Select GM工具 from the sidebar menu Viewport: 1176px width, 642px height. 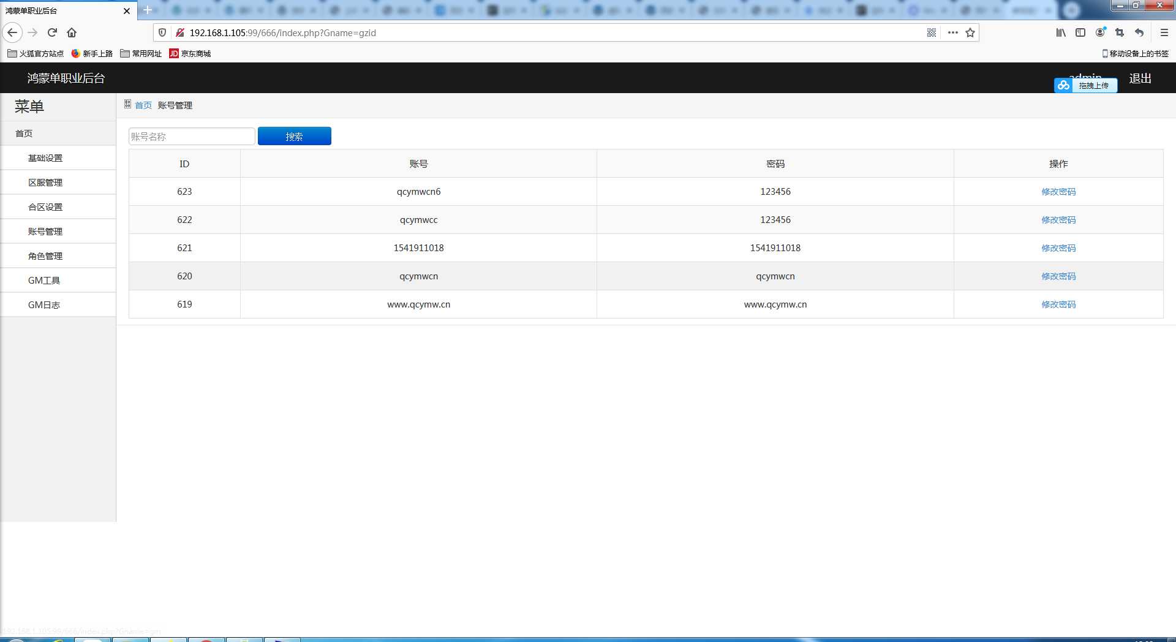[44, 281]
